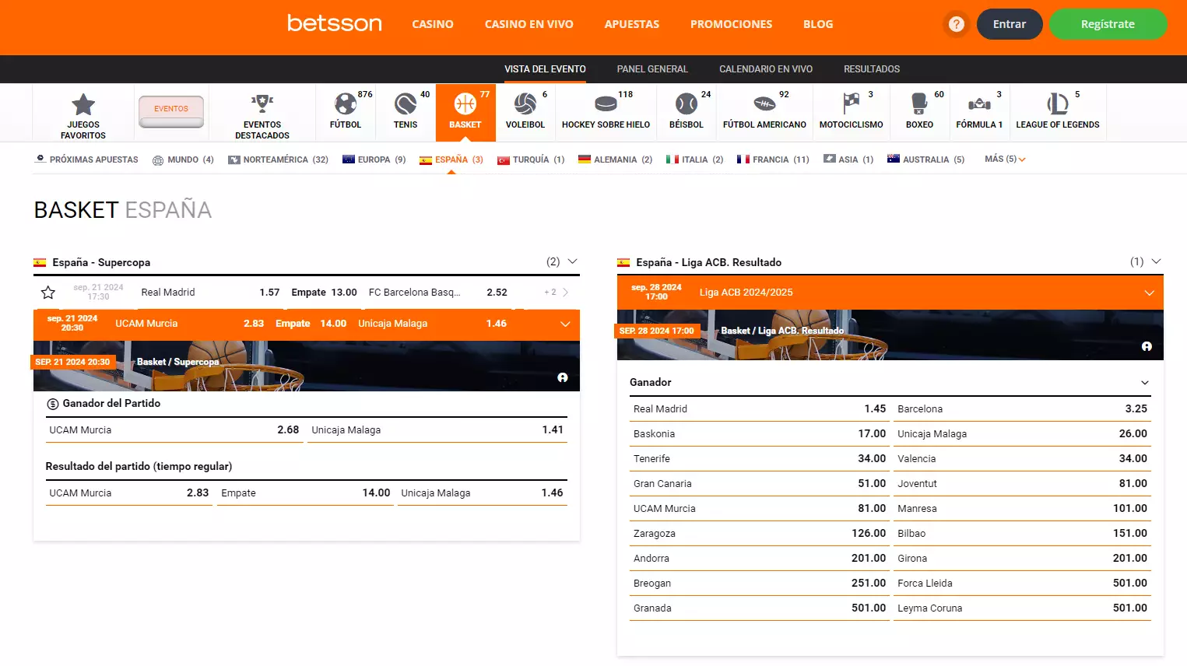Open CASINO EN VIVO menu
This screenshot has height=666, width=1187.
(x=529, y=24)
